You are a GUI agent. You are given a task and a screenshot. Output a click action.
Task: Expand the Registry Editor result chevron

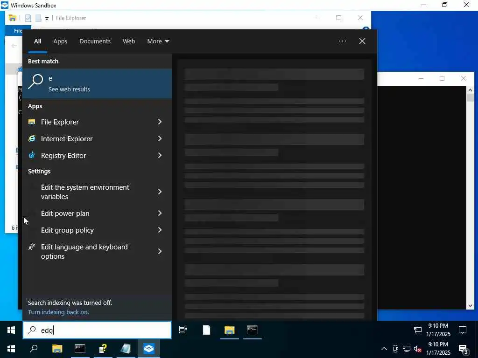[160, 155]
